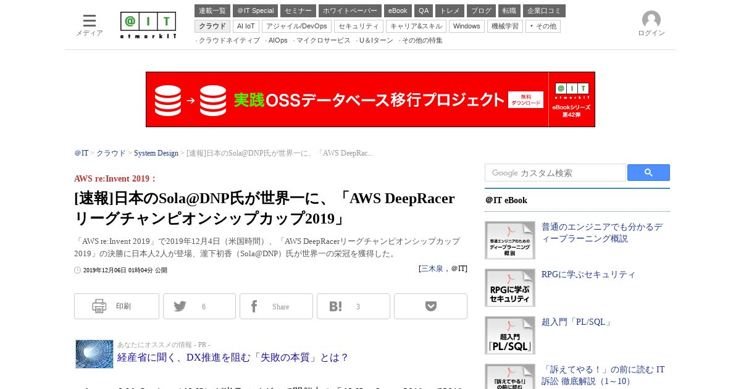
Task: Follow the クラウド breadcrumb link
Action: pyautogui.click(x=111, y=153)
